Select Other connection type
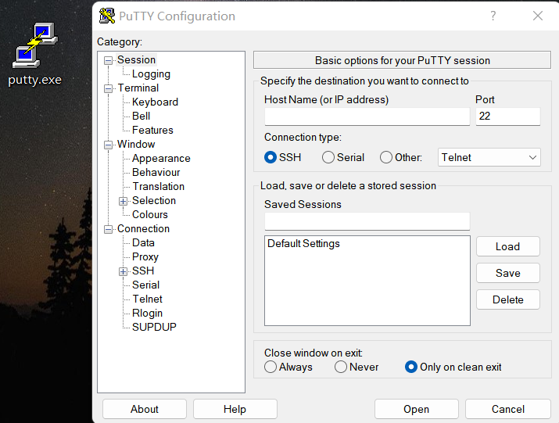The width and height of the screenshot is (559, 423). [x=401, y=157]
